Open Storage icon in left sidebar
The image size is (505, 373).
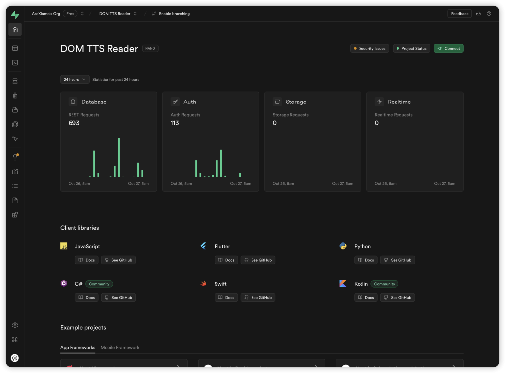pos(15,110)
